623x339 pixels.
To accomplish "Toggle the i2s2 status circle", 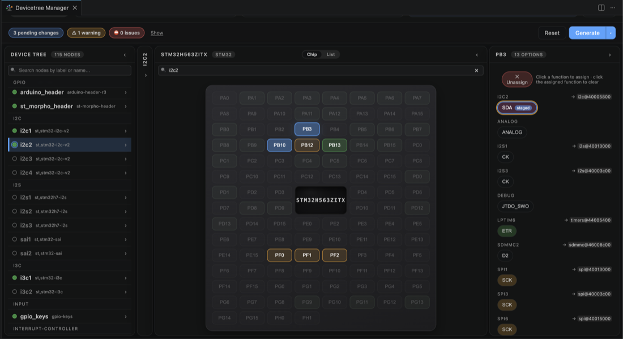I will click(x=15, y=211).
